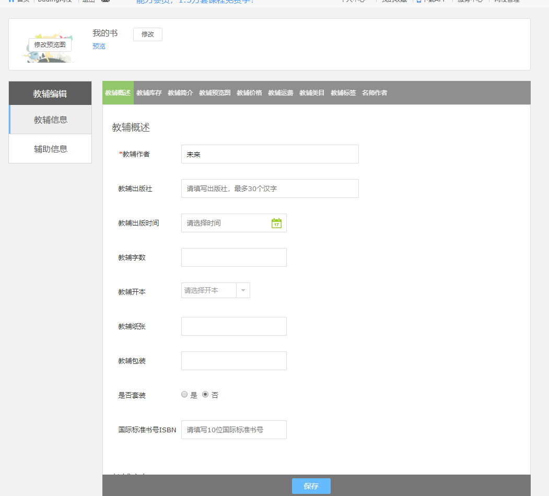Screen dimensions: 549x496
Task: Open the calendar date picker icon
Action: pyautogui.click(x=276, y=223)
